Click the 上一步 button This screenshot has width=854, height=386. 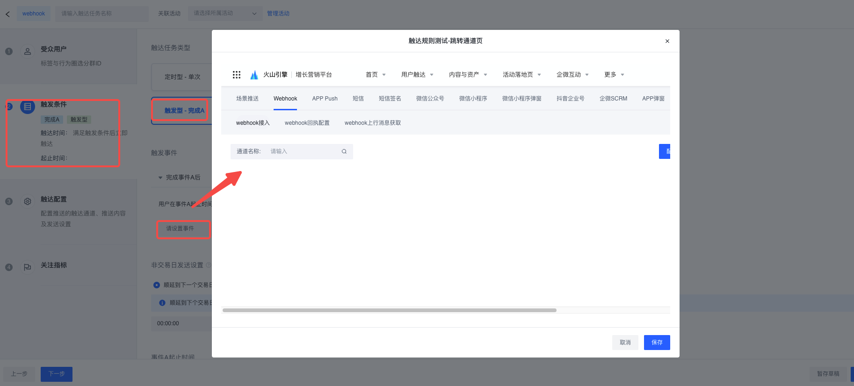pyautogui.click(x=19, y=374)
